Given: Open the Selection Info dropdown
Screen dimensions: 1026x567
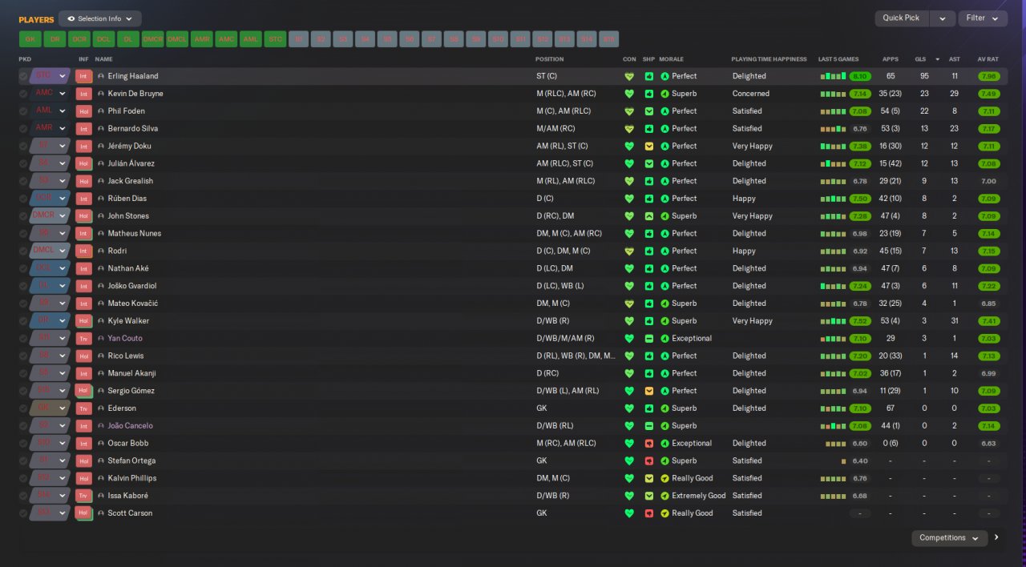Looking at the screenshot, I should point(100,18).
